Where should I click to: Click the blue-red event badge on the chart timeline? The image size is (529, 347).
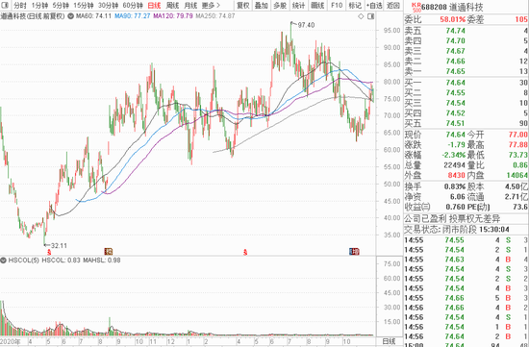pyautogui.click(x=354, y=251)
